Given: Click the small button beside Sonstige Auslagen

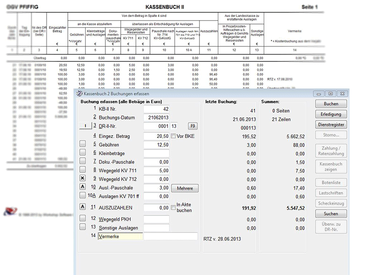Looking at the screenshot, I should [x=83, y=227].
